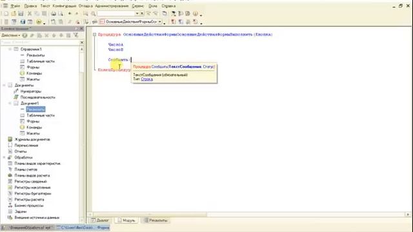Viewport: 413px width, 232px height.
Task: Select Последовательности in the tree
Action: [x=37, y=97]
